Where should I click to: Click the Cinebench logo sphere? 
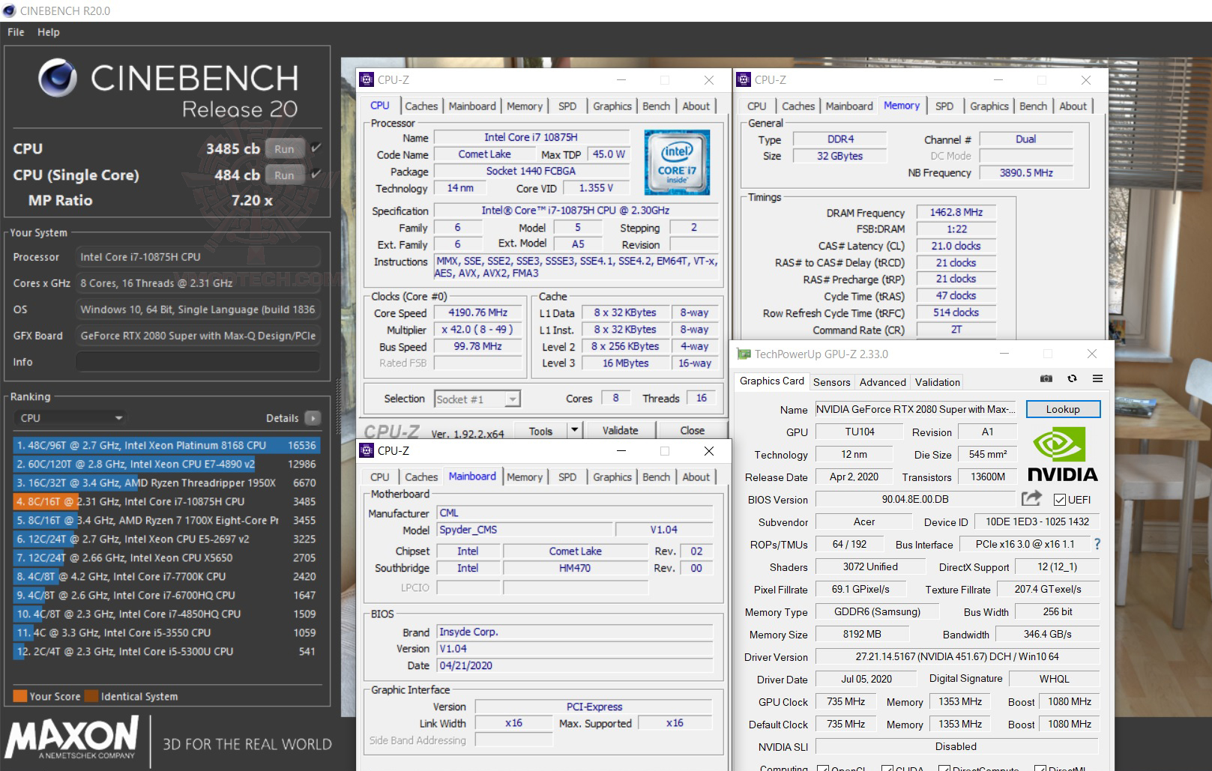[58, 78]
